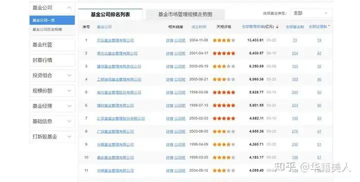Click 公司吧 in the 博时基金 row
360x182 pixels.
pyautogui.click(x=180, y=106)
